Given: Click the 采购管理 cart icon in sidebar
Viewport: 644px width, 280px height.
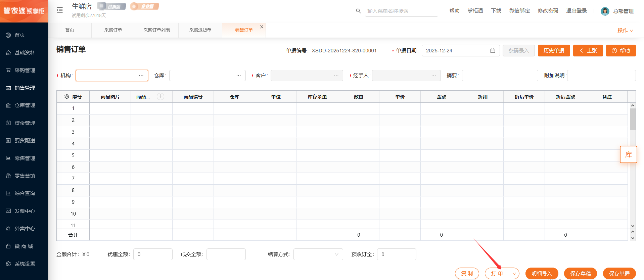Looking at the screenshot, I should pyautogui.click(x=8, y=70).
